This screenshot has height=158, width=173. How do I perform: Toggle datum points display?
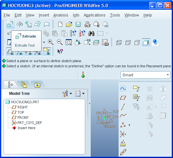pyautogui.click(x=29, y=53)
